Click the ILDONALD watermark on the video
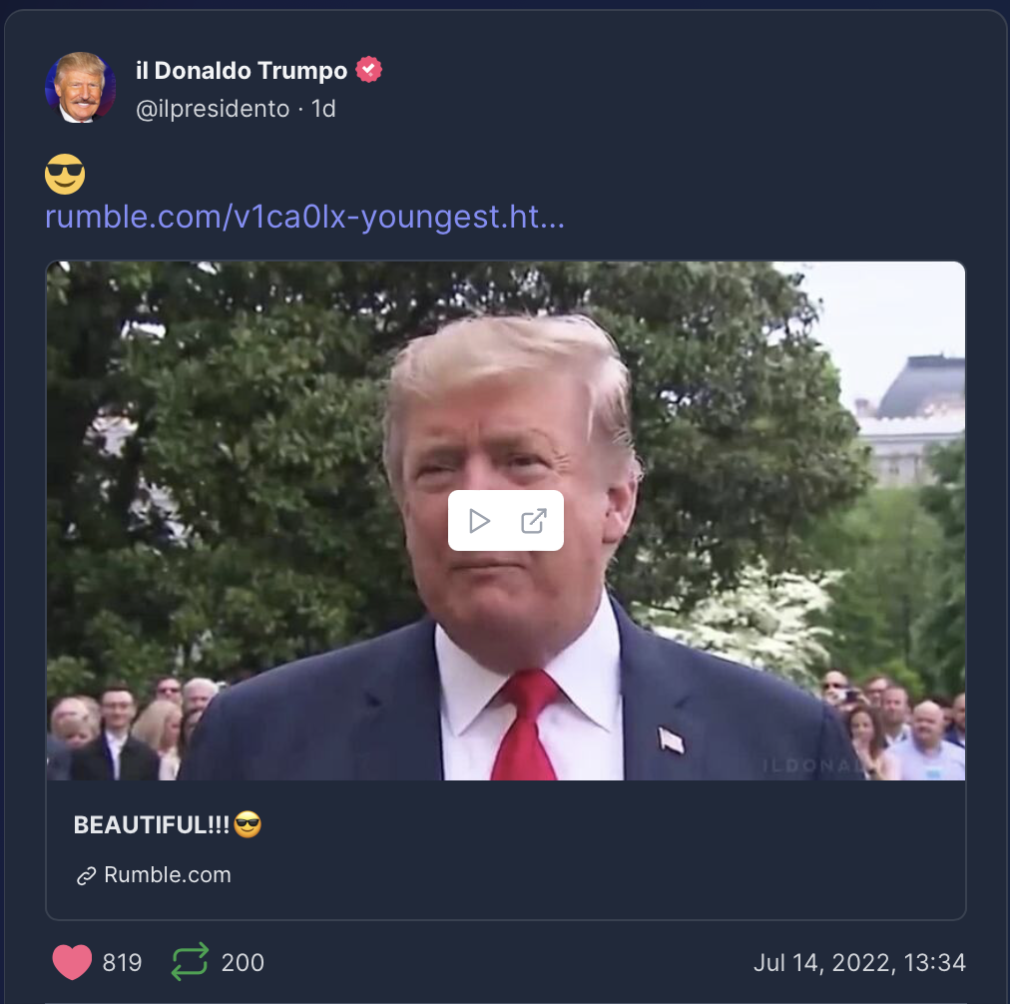This screenshot has height=1004, width=1010. [811, 765]
